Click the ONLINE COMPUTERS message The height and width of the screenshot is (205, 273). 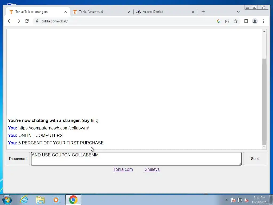[x=41, y=135]
